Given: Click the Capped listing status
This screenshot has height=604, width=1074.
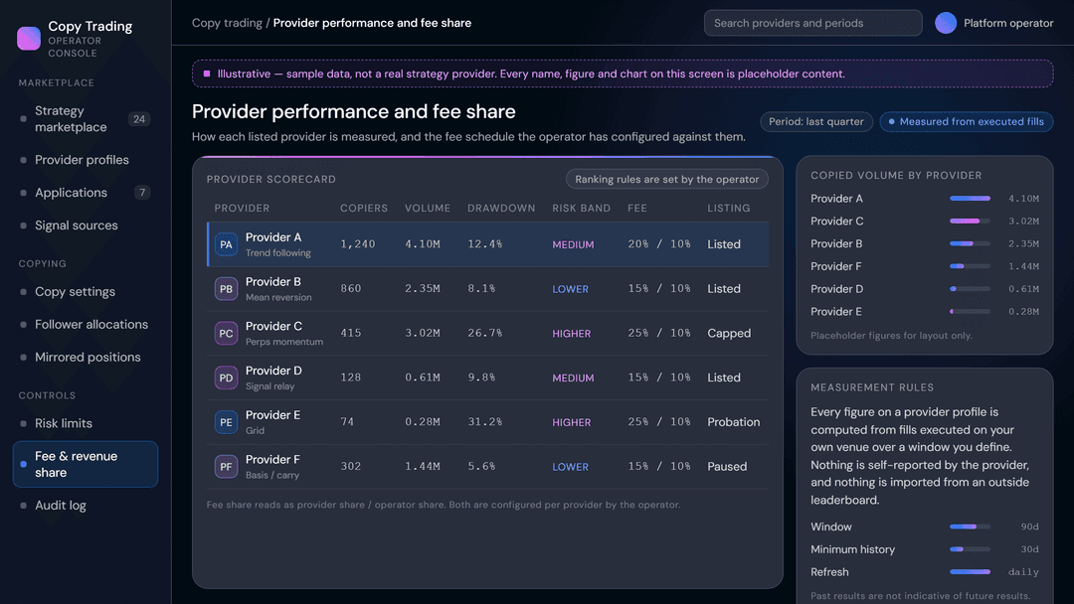Looking at the screenshot, I should [x=729, y=333].
